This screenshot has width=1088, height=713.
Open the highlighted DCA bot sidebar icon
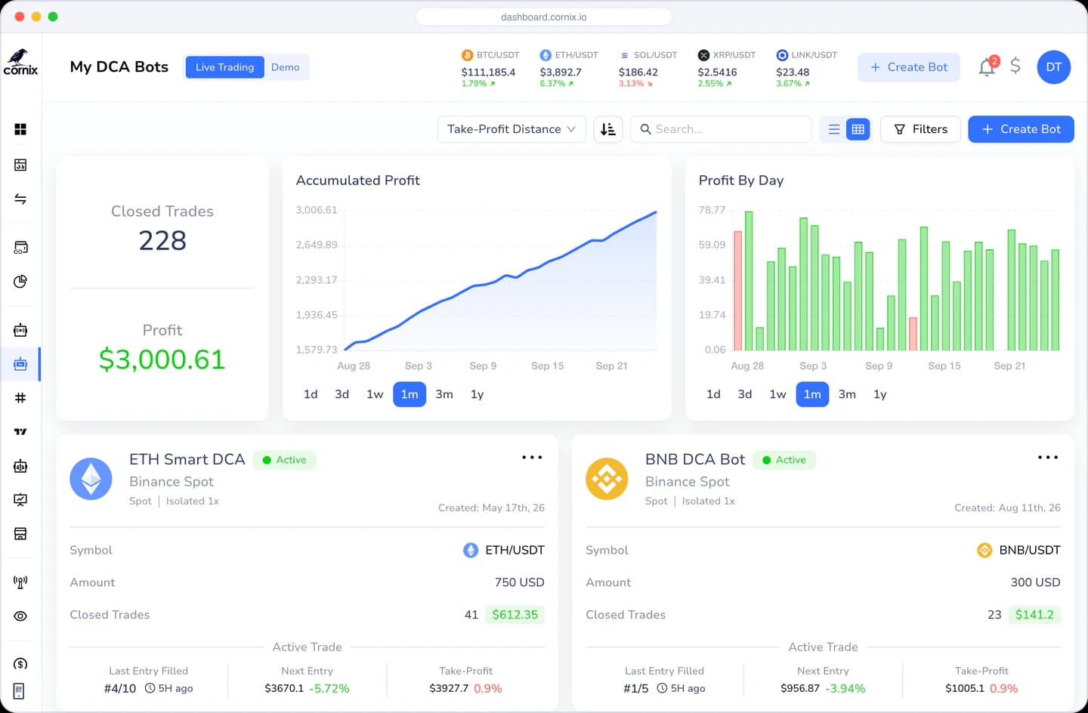click(x=20, y=364)
